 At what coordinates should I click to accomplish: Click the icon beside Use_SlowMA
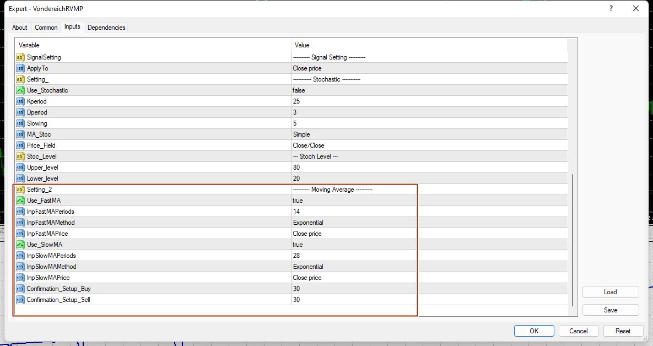click(x=20, y=245)
